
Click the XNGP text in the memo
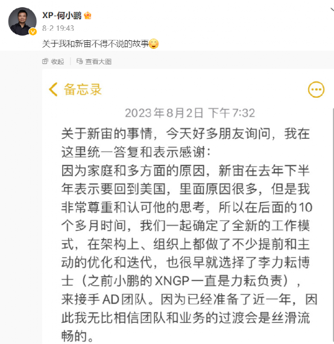pos(172,281)
